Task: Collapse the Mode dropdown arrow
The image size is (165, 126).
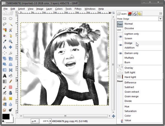Action: [x=160, y=19]
